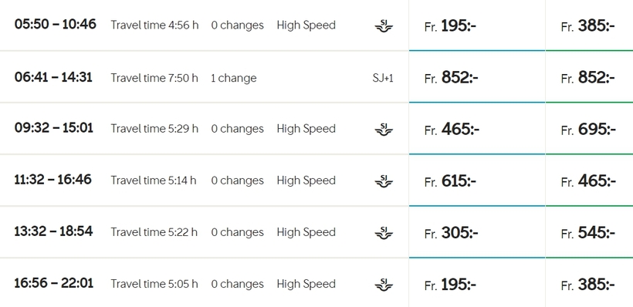This screenshot has height=307, width=633.
Task: Choose Fr. 695:- fare for 09:32 train
Action: tap(589, 128)
